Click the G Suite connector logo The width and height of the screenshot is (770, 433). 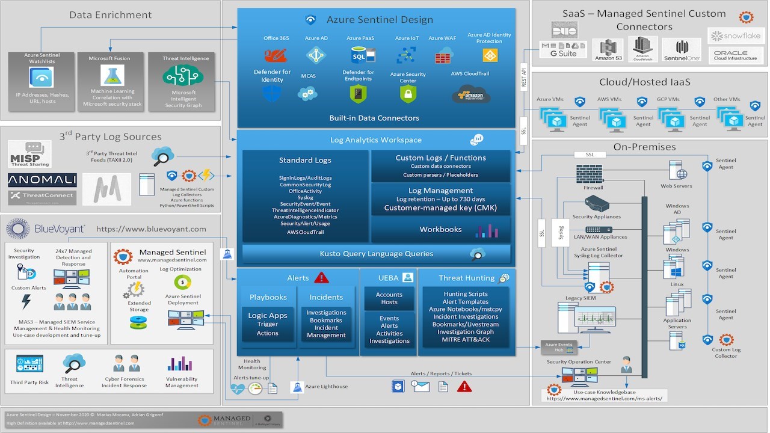[562, 49]
